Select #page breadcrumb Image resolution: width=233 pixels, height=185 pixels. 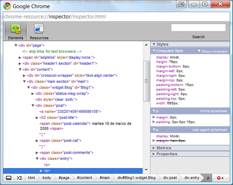click(64, 178)
